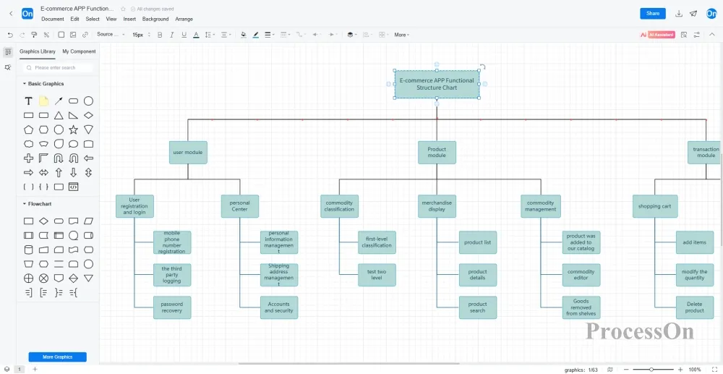Pick the star shape from Basic Graphics

click(73, 129)
